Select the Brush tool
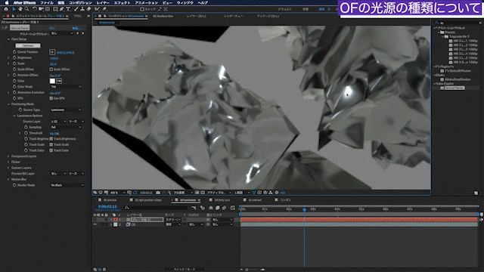Image resolution: width=484 pixels, height=272 pixels. click(x=76, y=9)
